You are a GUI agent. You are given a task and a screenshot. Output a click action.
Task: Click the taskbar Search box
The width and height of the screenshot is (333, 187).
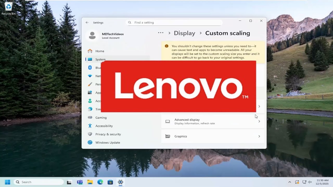[39, 182]
